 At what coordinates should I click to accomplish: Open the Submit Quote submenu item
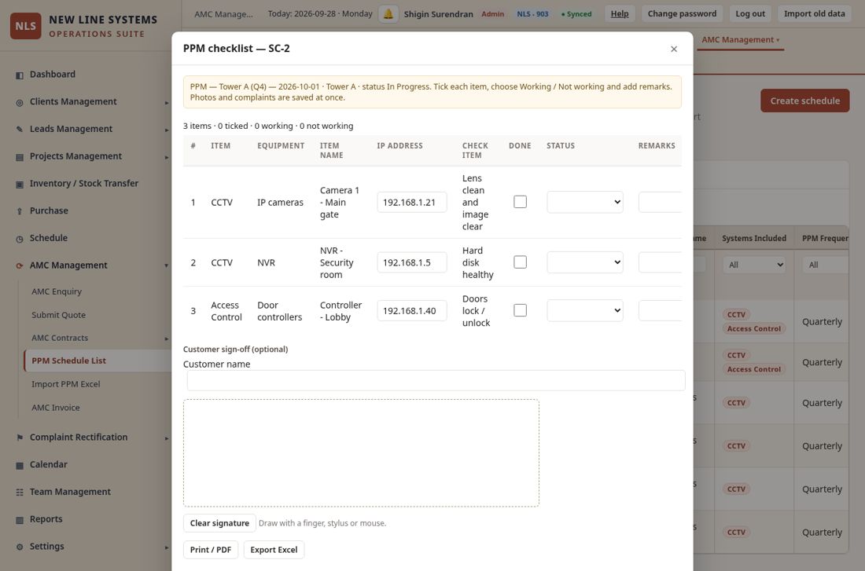pyautogui.click(x=58, y=315)
